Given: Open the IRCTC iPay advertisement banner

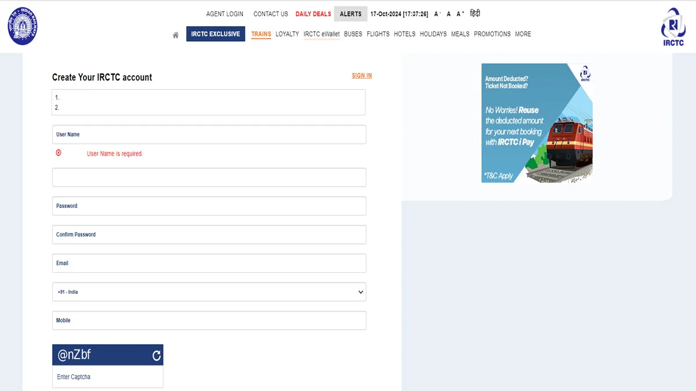Looking at the screenshot, I should pos(537,123).
